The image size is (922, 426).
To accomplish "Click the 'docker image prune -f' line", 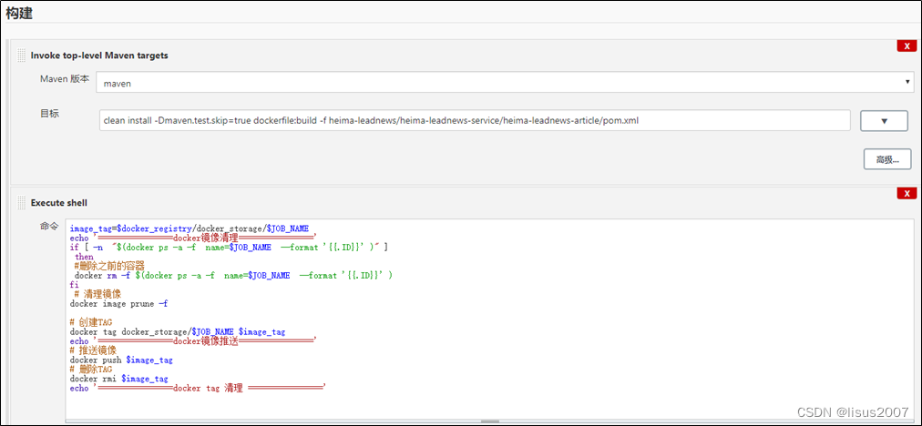I will [x=119, y=304].
